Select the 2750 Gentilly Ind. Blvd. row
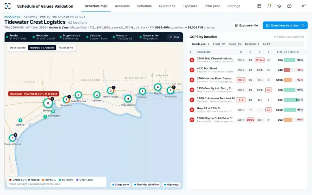The height and width of the screenshot is (195, 312). 247,90
